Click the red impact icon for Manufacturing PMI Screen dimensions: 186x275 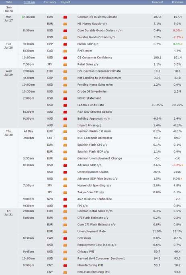click(x=65, y=265)
